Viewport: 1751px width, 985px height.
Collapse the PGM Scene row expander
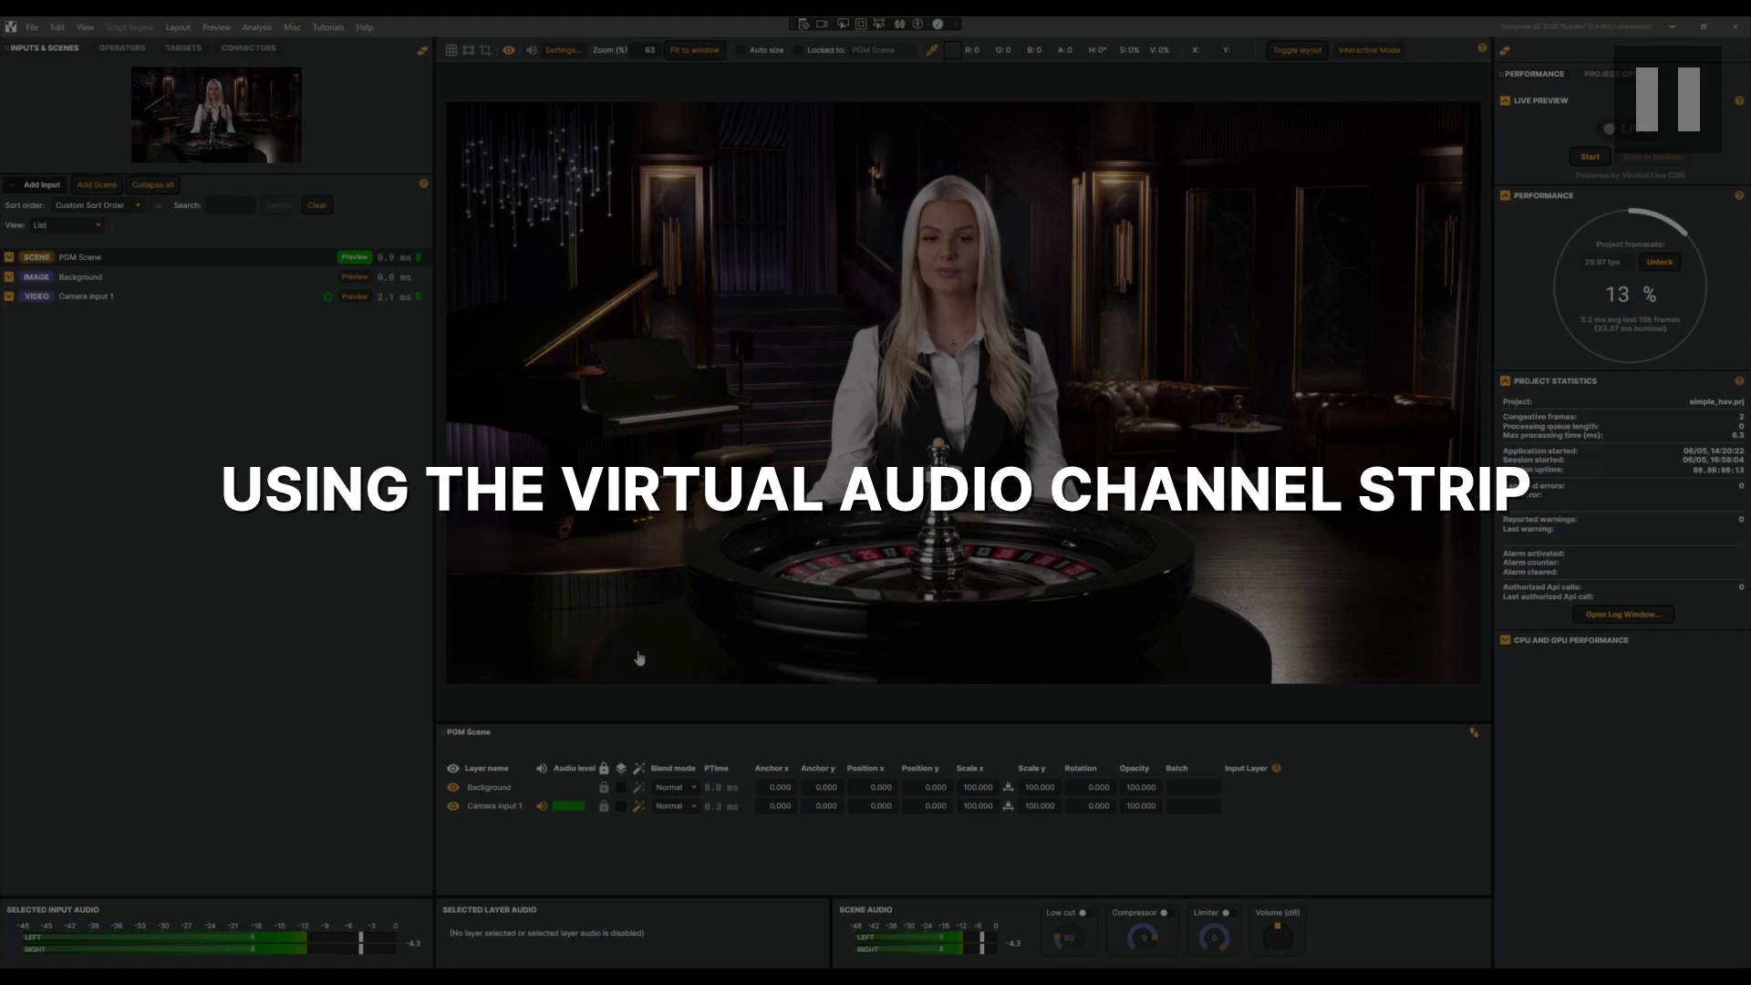(9, 257)
